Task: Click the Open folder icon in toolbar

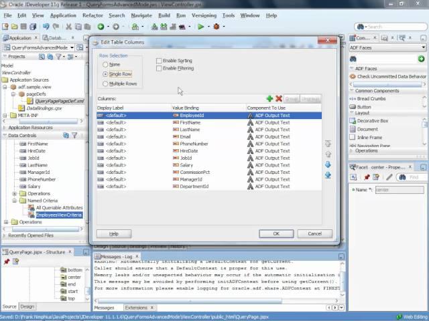Action: [15, 27]
